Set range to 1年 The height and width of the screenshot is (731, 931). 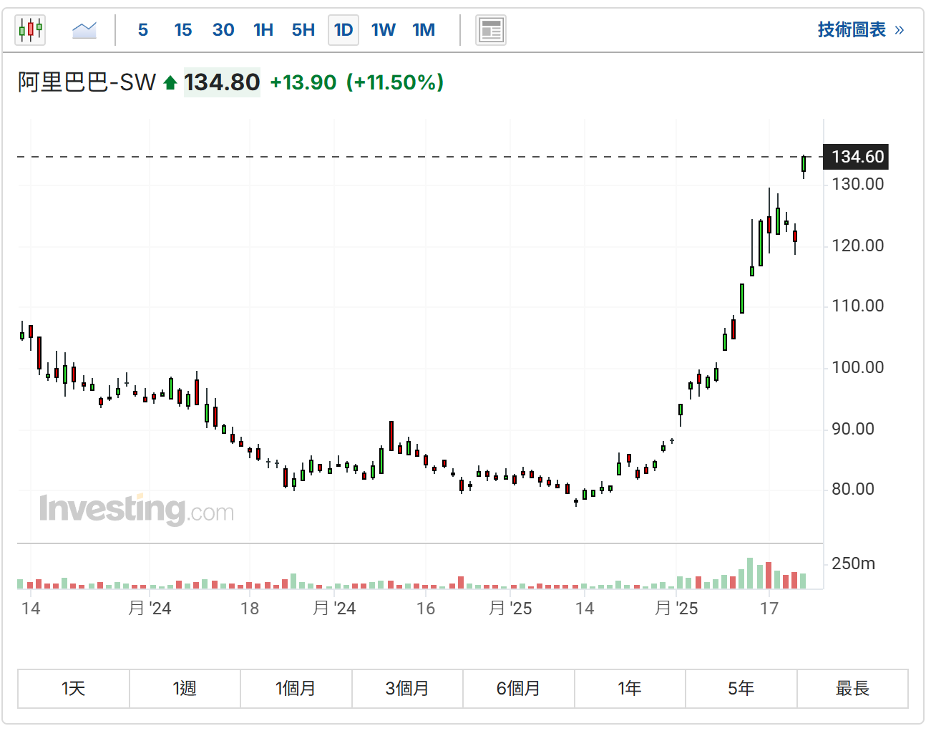630,689
